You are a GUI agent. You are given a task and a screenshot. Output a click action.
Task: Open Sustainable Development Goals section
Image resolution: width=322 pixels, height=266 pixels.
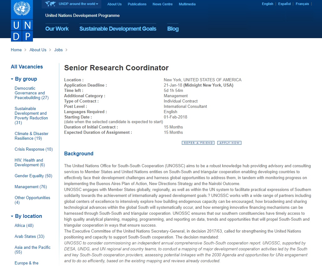click(118, 29)
